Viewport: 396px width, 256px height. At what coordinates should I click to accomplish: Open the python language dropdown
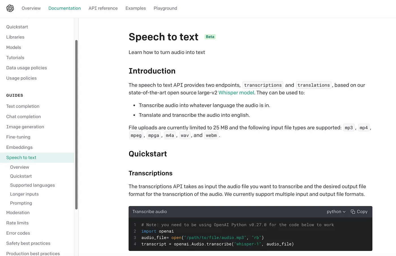(x=336, y=212)
